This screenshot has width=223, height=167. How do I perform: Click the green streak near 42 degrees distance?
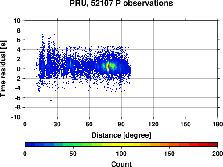70,64
